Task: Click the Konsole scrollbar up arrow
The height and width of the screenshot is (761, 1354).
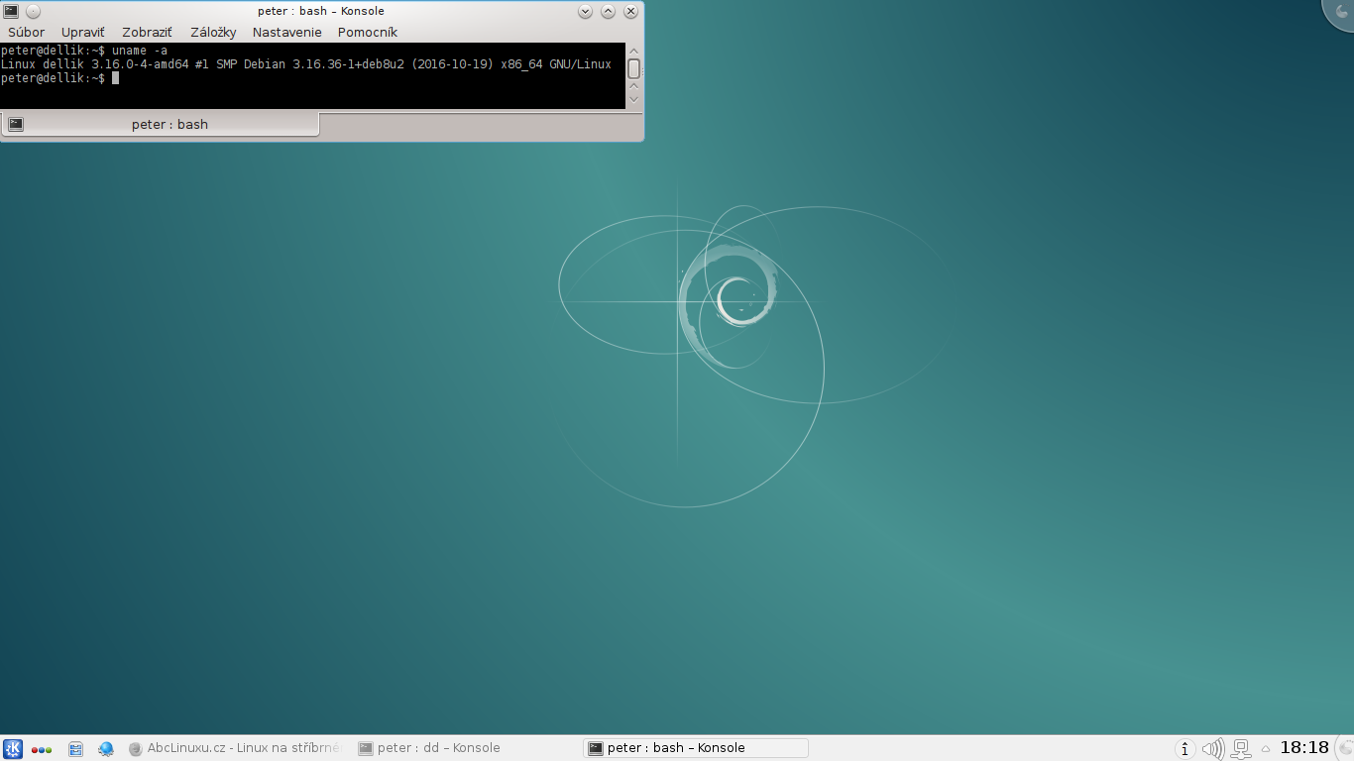Action: tap(634, 52)
